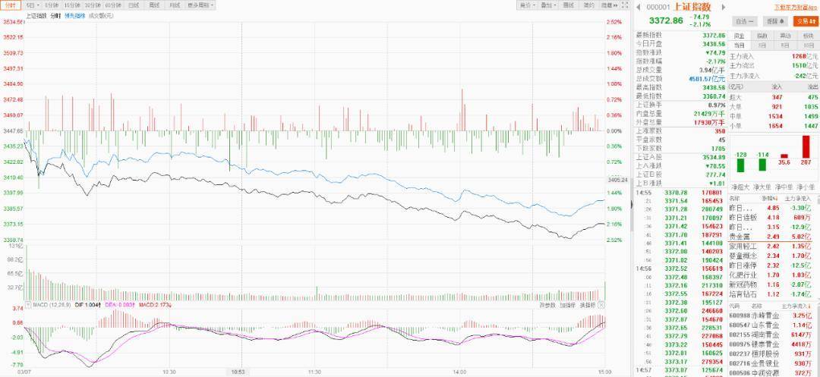Image resolution: width=820 pixels, height=377 pixels.
Task: Click the 上证指数 index title
Action: (692, 8)
